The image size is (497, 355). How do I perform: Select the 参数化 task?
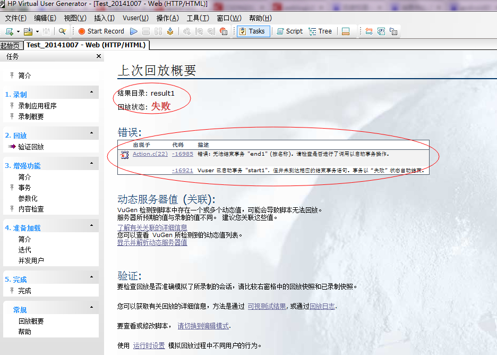coord(28,199)
